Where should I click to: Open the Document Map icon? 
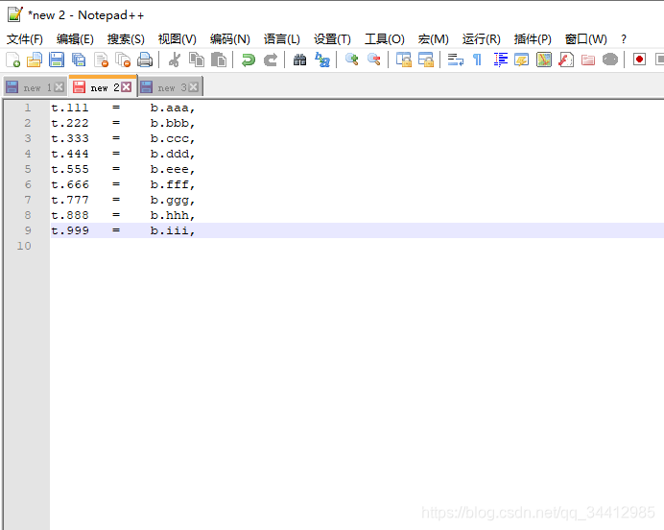pyautogui.click(x=544, y=60)
